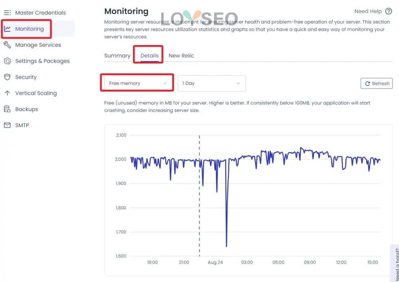Click the 1,600 y-axis value
This screenshot has width=399, height=282.
click(x=121, y=256)
